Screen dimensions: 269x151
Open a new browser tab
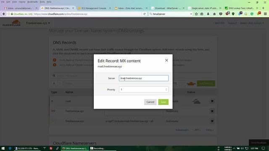click(263, 8)
